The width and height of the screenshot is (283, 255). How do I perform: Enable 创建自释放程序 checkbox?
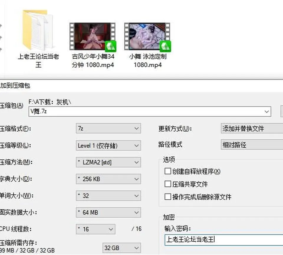[x=168, y=171]
